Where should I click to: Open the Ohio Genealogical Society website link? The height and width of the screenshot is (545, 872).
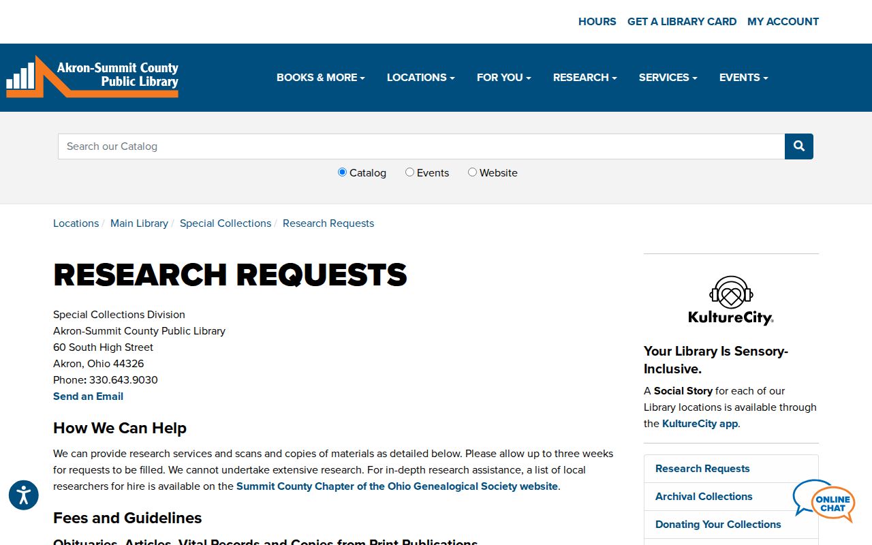(x=397, y=486)
